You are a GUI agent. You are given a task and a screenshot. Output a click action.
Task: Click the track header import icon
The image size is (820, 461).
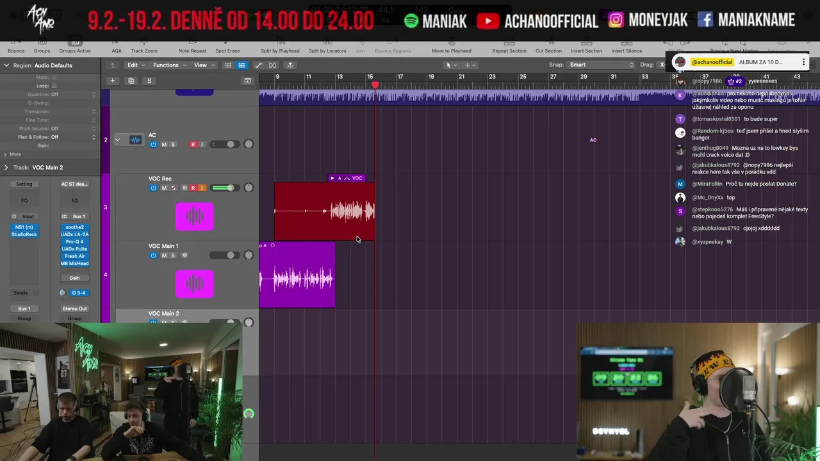click(247, 81)
